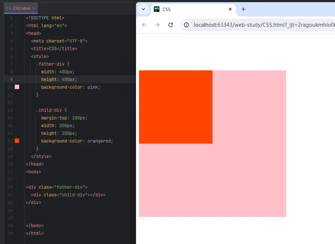335x244 pixels.
Task: Expand the browser tab search dropdown
Action: point(143,9)
